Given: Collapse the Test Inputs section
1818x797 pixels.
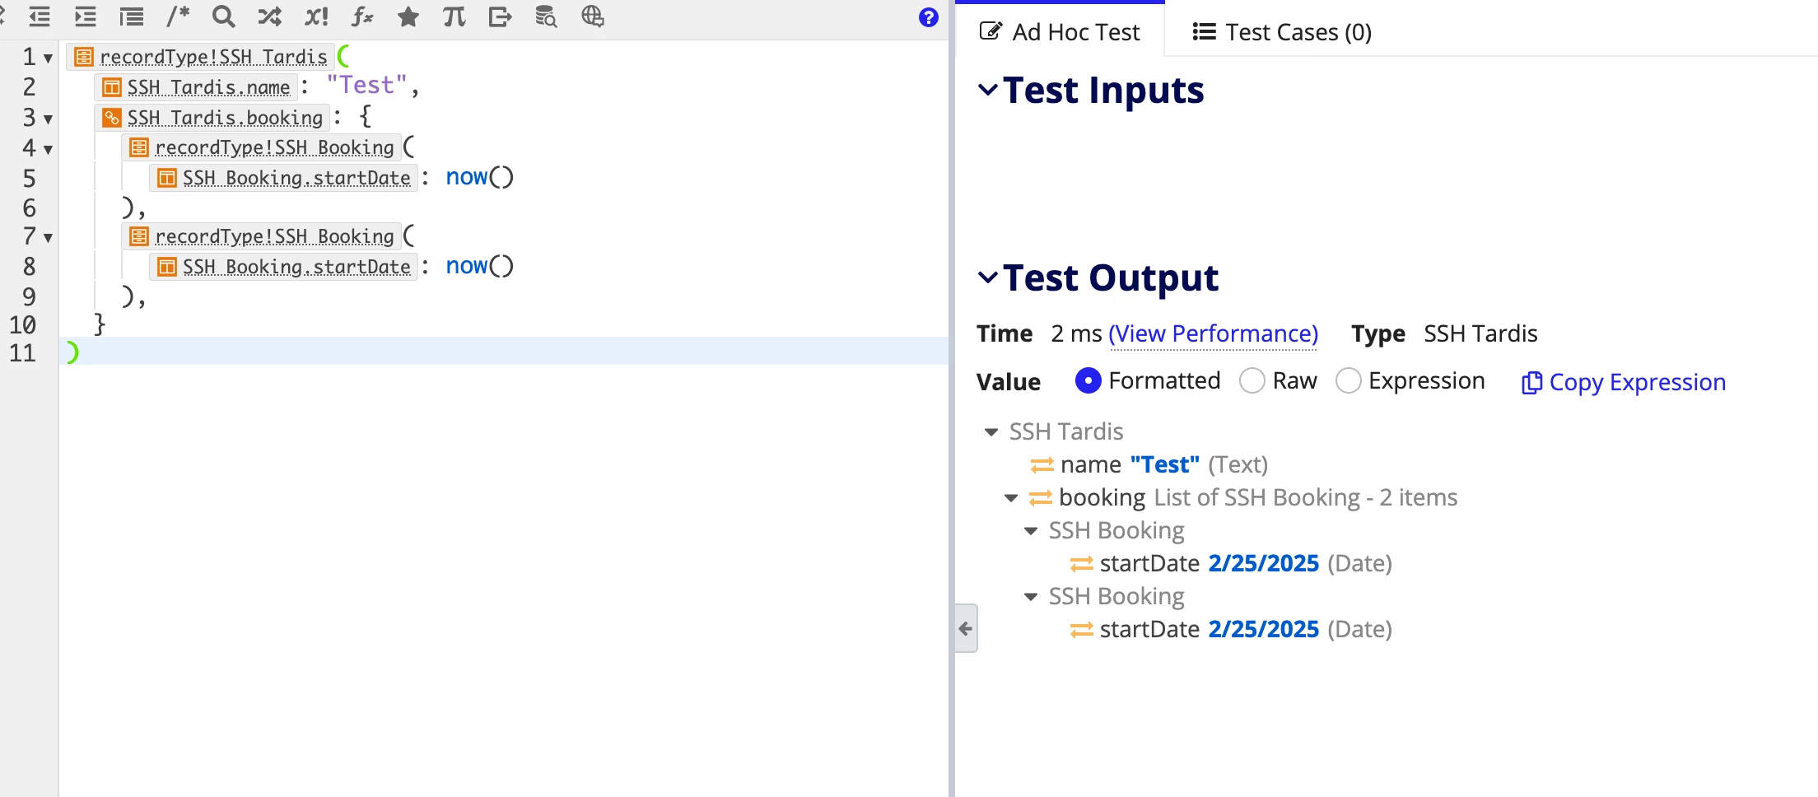Looking at the screenshot, I should point(987,90).
